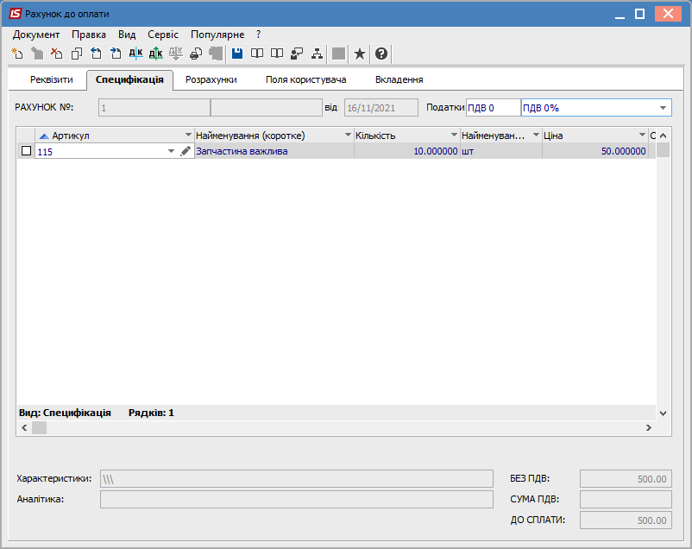Click the IS application logo in title bar
Viewport: 692px width, 549px height.
tap(15, 14)
